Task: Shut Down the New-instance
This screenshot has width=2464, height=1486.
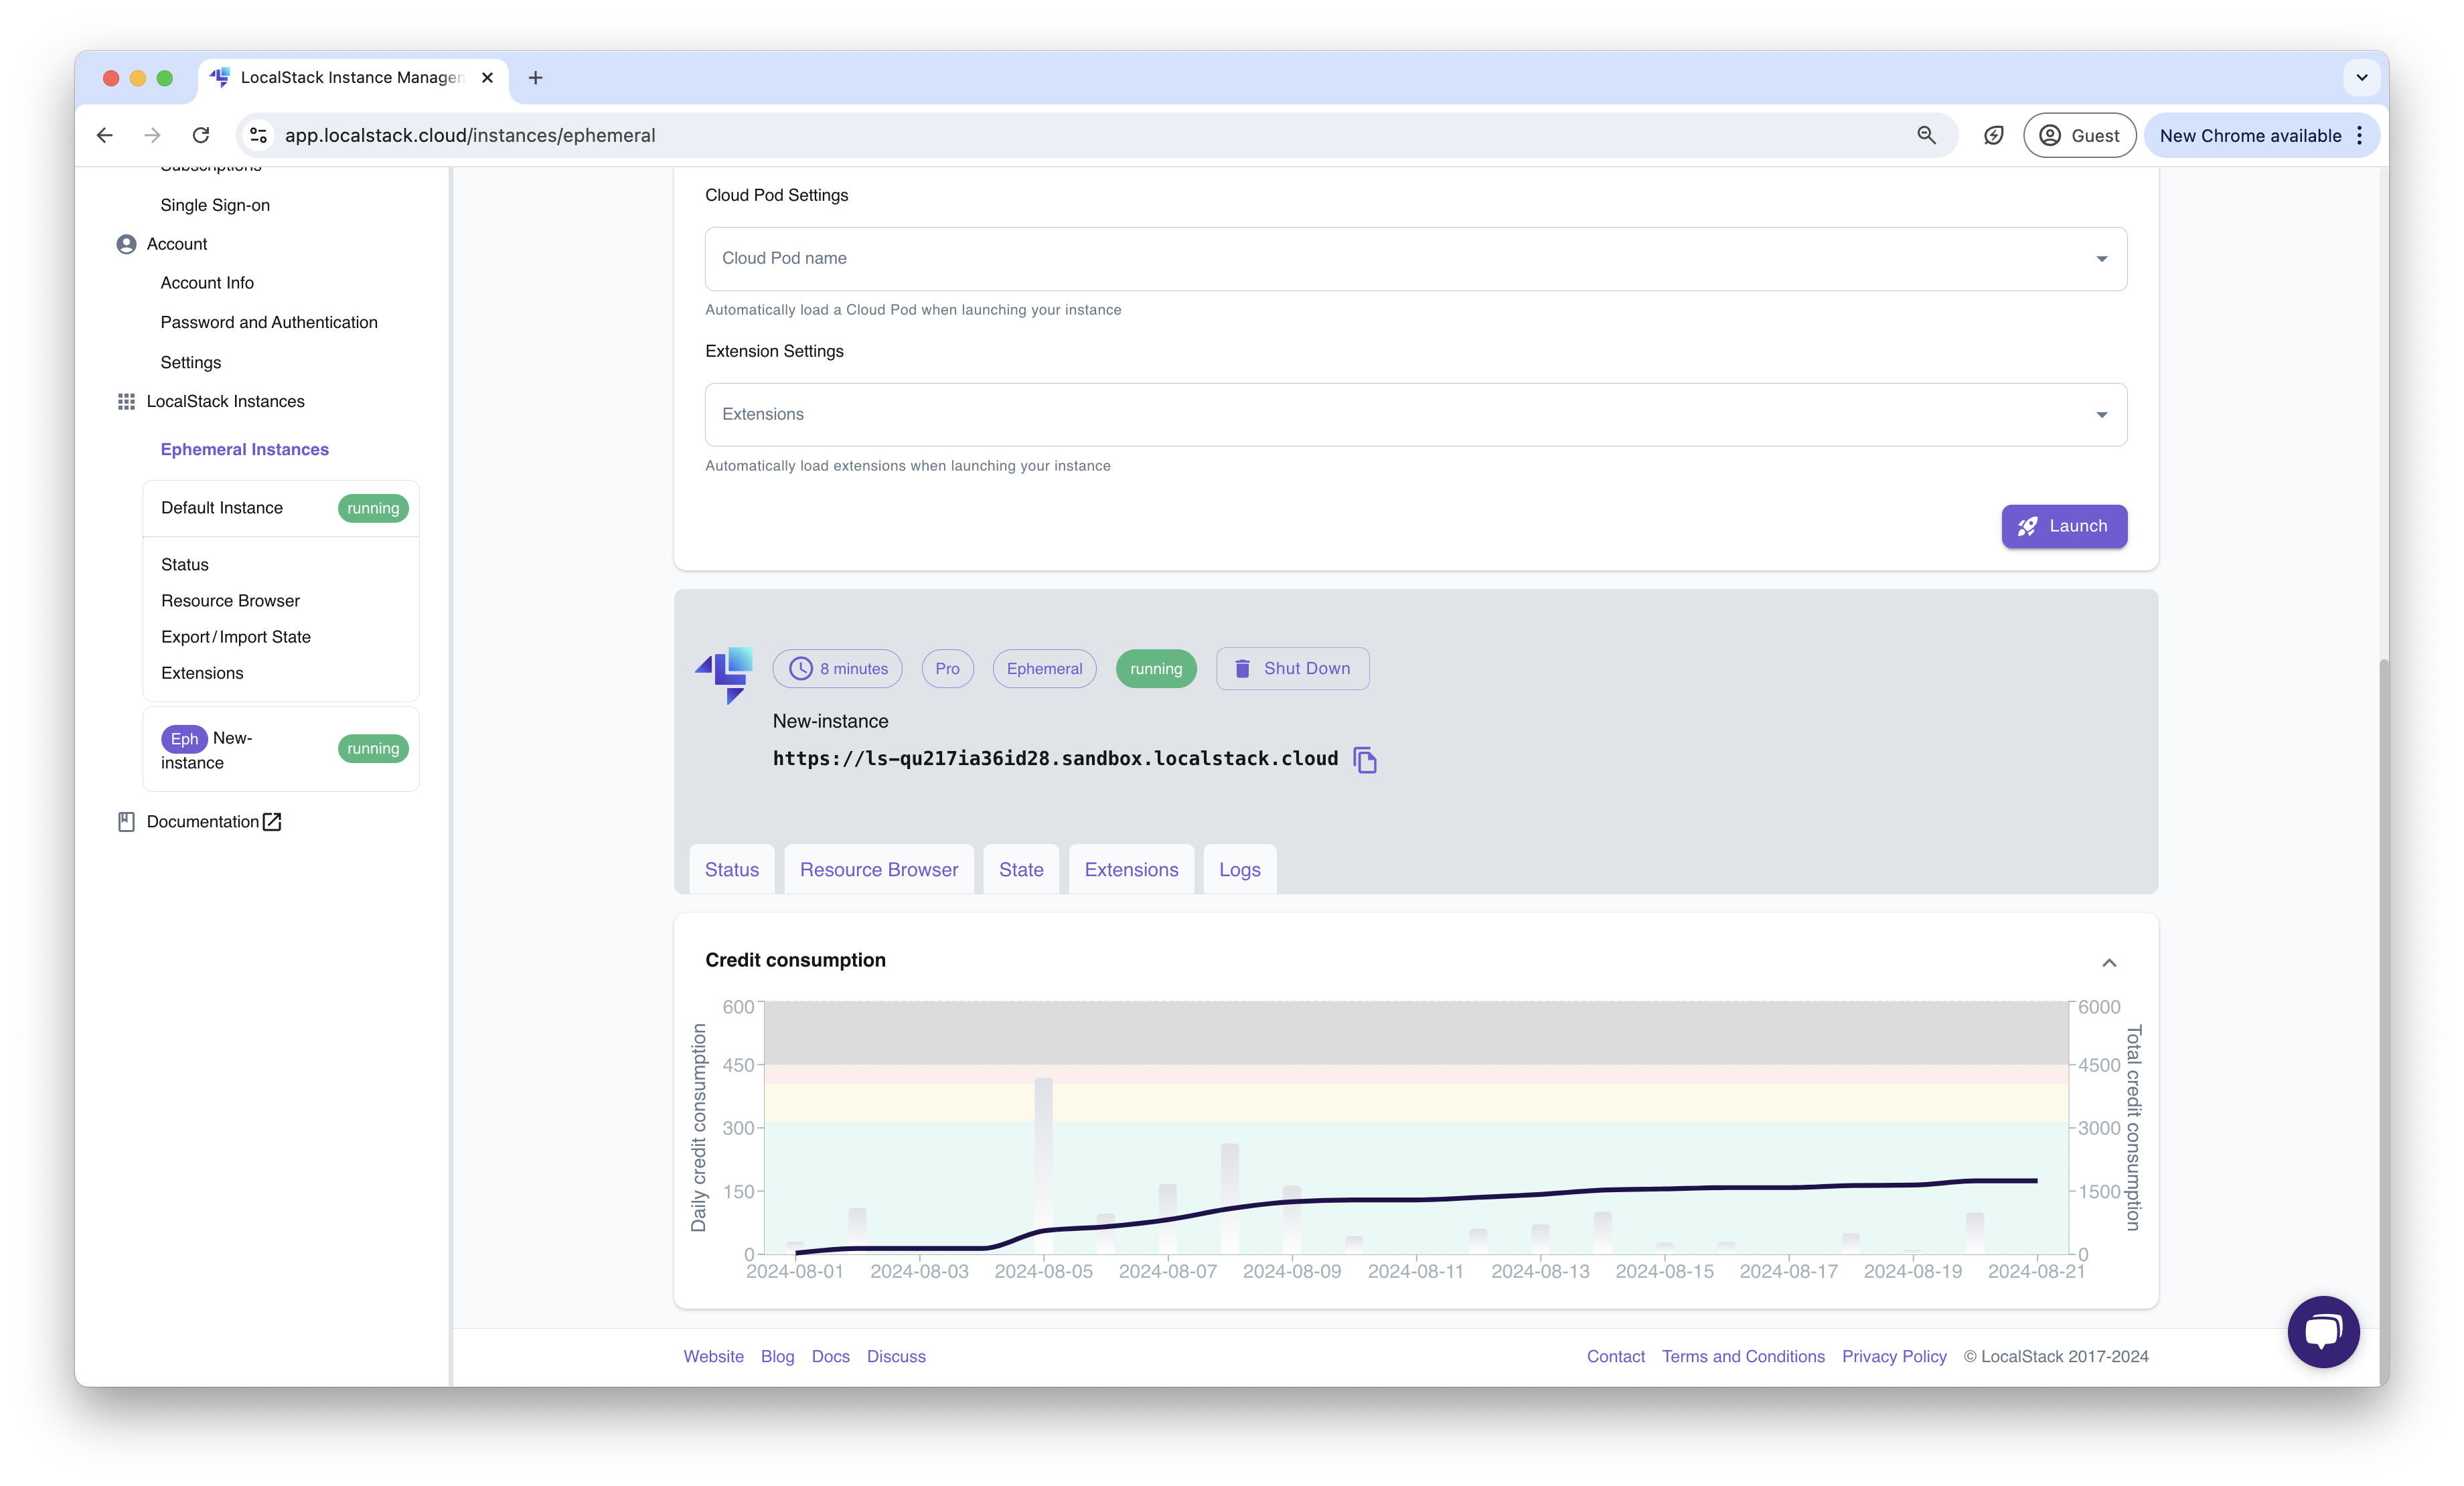Action: 1292,668
